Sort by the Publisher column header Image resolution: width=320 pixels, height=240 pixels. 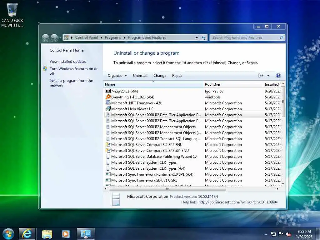[233, 84]
